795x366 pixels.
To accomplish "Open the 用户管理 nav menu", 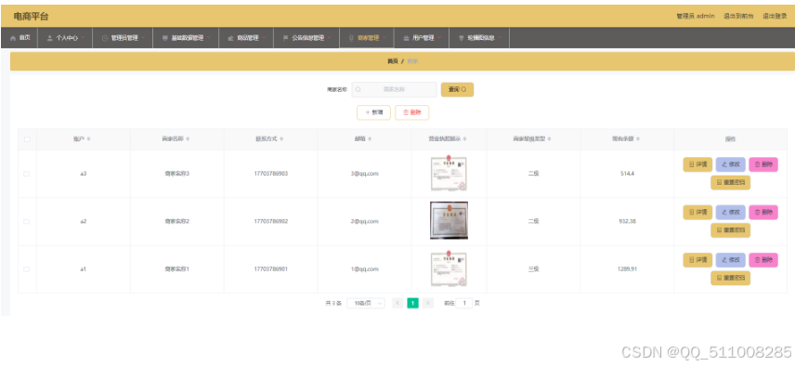I will pyautogui.click(x=422, y=38).
